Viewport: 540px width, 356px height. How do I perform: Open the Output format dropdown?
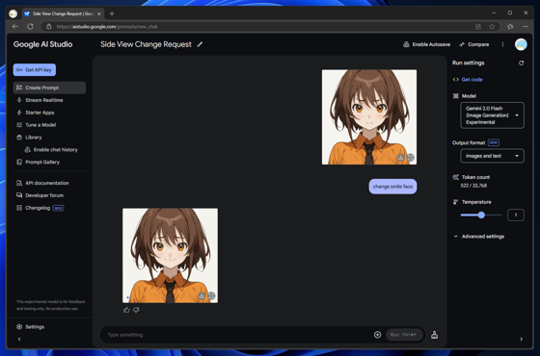[492, 156]
